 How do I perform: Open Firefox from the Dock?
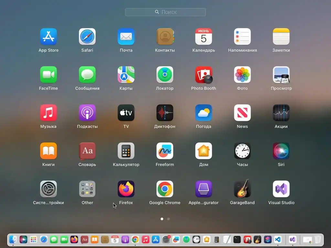(x=74, y=240)
